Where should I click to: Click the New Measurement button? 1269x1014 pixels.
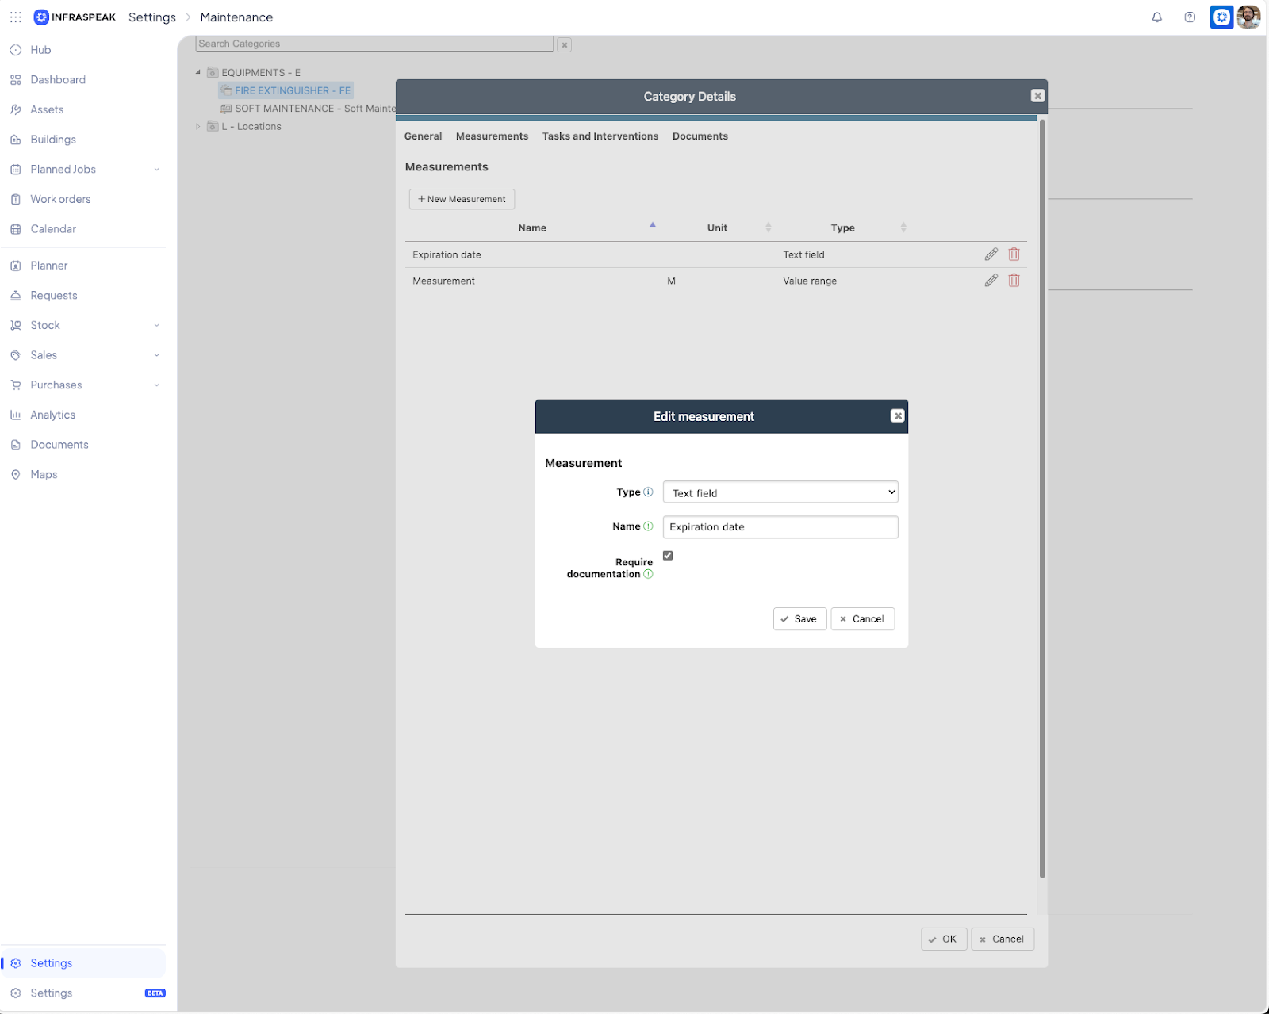tap(462, 199)
